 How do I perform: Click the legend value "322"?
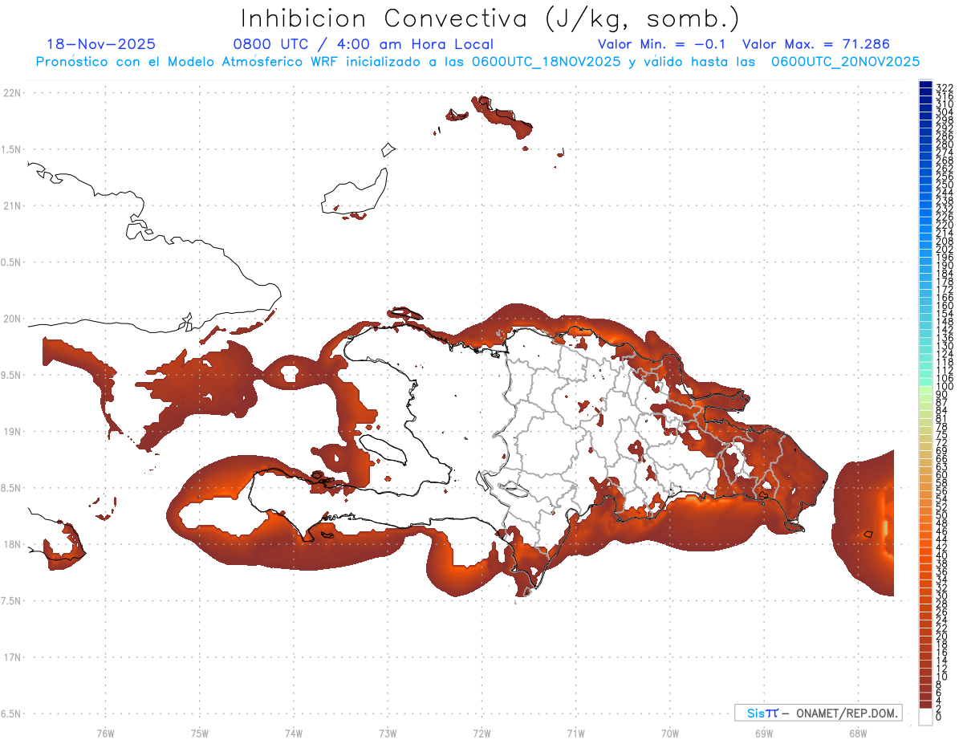[945, 88]
